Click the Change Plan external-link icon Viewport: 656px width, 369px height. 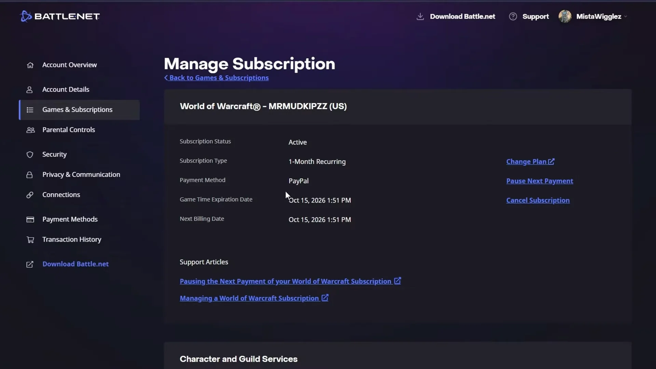click(x=551, y=161)
